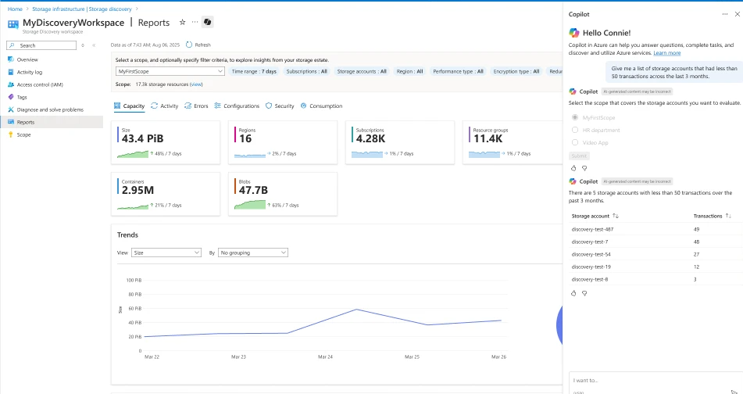Open the Performance type All filter
Image resolution: width=743 pixels, height=394 pixels.
click(458, 72)
